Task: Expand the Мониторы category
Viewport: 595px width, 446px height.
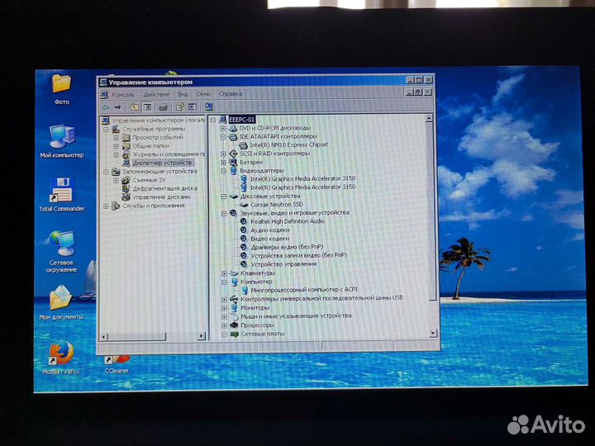Action: [x=224, y=308]
